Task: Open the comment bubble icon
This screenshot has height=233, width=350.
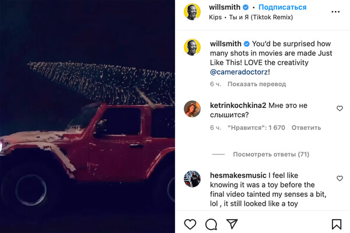Action: (211, 224)
